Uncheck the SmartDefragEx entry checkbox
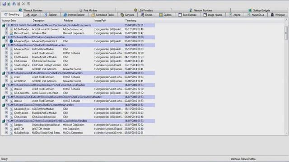The height and width of the screenshot is (162, 289). (x=6, y=65)
